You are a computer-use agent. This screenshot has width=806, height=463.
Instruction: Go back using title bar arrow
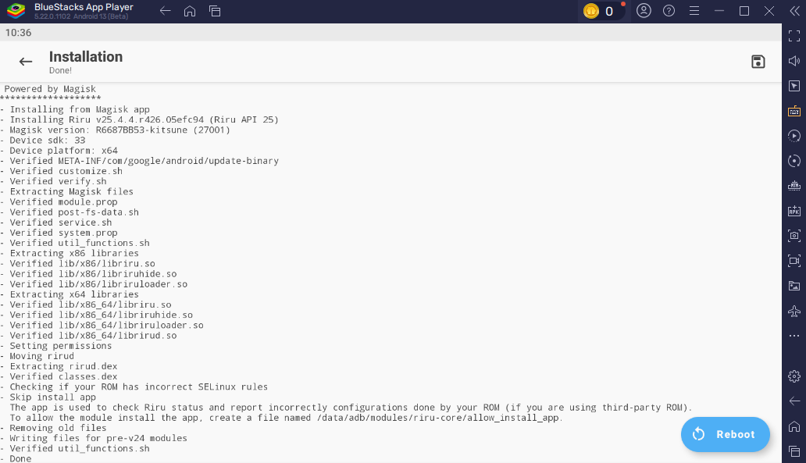tap(165, 11)
